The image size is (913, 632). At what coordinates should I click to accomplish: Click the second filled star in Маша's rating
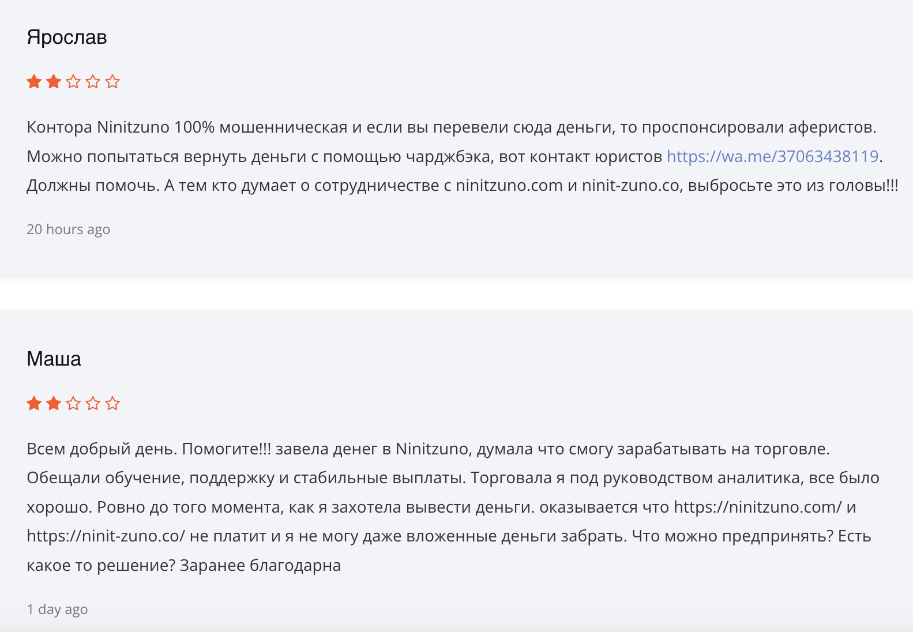pos(54,404)
